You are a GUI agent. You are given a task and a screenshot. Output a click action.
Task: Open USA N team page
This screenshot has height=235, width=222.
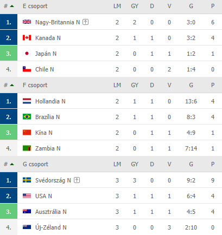43,196
